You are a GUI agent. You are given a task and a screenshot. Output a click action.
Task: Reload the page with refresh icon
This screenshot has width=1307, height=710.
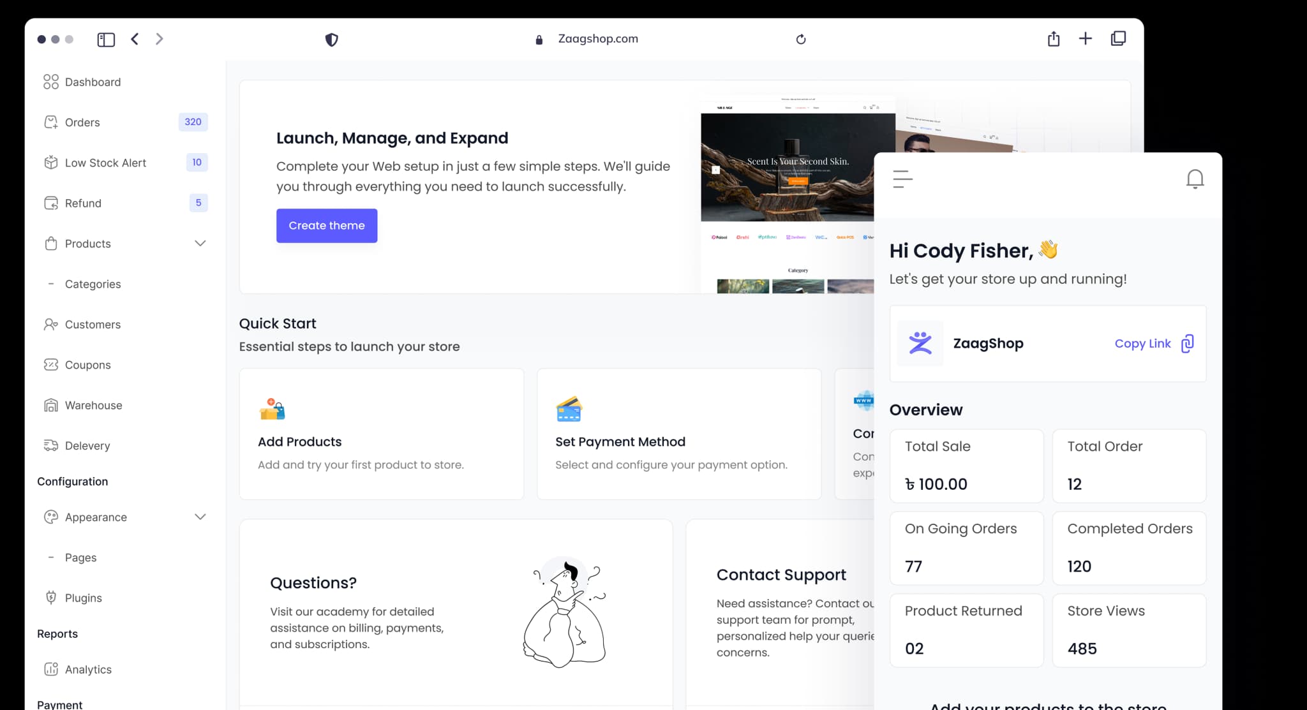point(801,40)
